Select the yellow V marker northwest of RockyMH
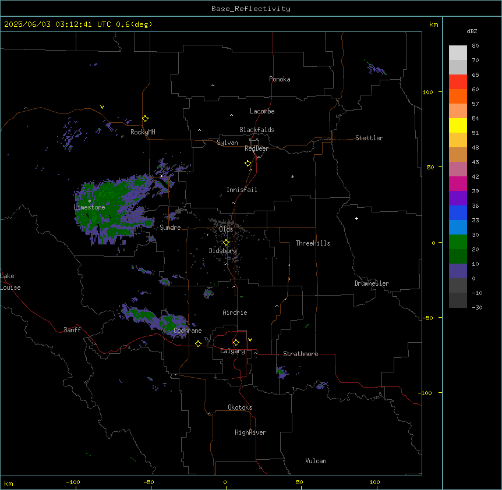 pos(102,107)
